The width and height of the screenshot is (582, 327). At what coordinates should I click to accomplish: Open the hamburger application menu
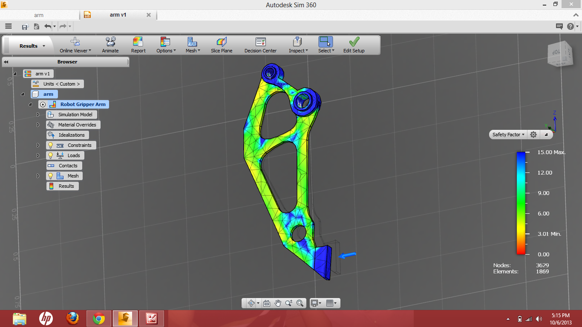[9, 26]
